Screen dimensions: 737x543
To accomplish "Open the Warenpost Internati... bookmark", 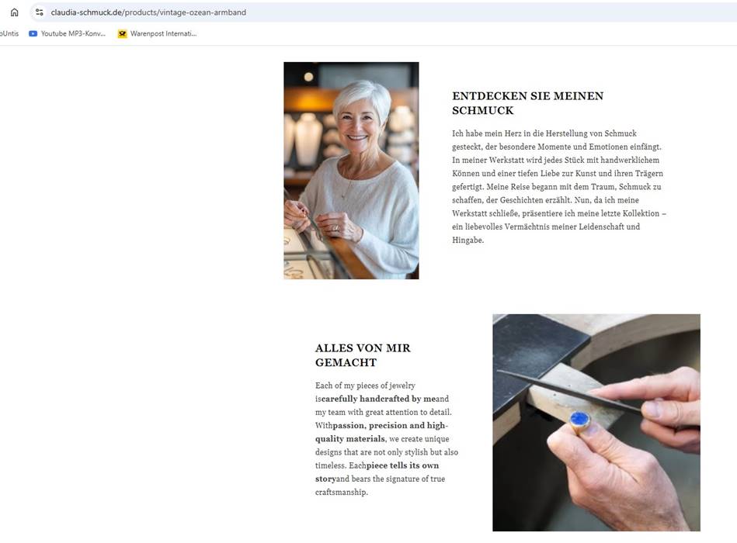I will point(157,34).
